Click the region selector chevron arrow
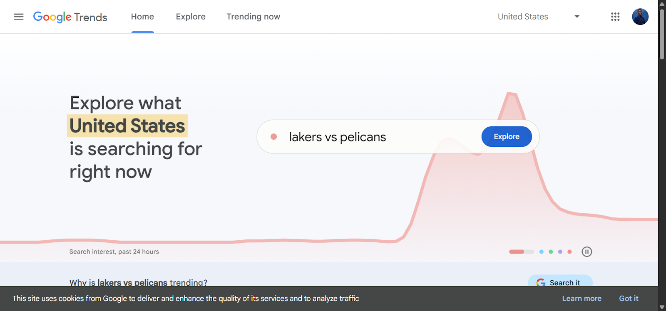 click(x=577, y=17)
